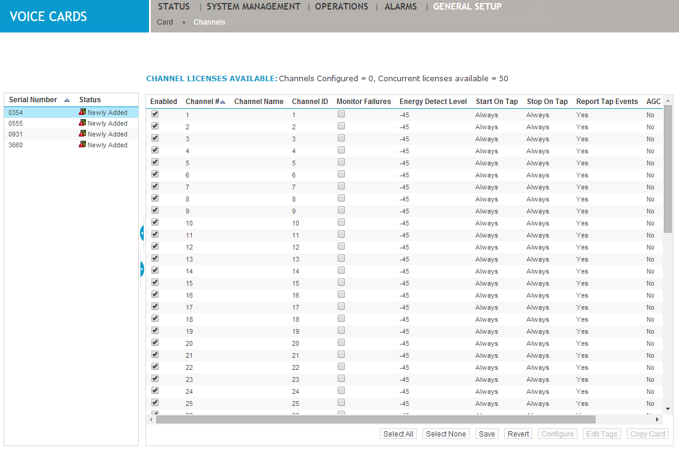Click the sort triangle on Serial Number header

pyautogui.click(x=66, y=100)
